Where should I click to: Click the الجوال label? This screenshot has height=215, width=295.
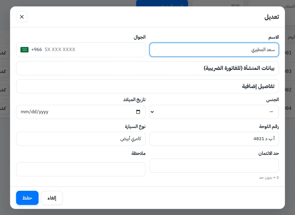[140, 37]
